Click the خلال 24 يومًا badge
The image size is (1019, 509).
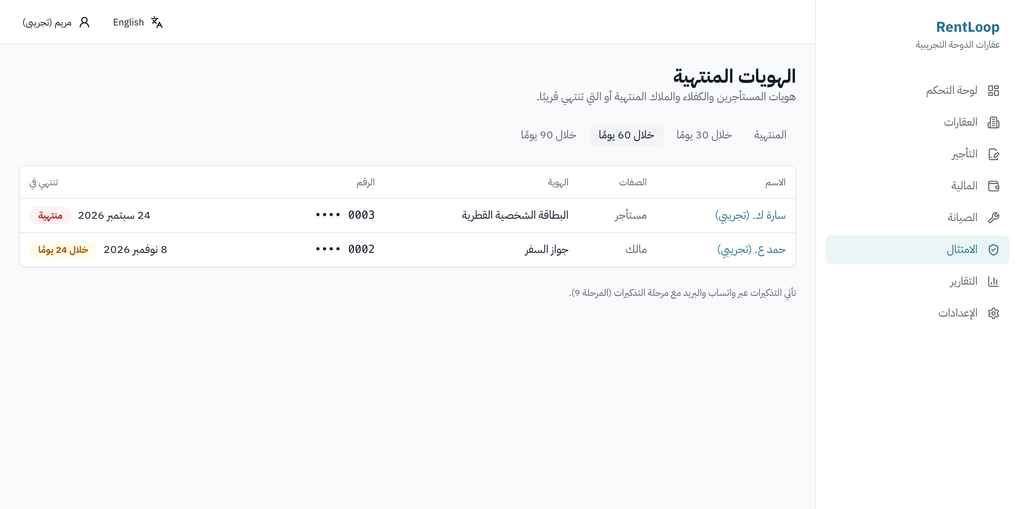(x=63, y=250)
